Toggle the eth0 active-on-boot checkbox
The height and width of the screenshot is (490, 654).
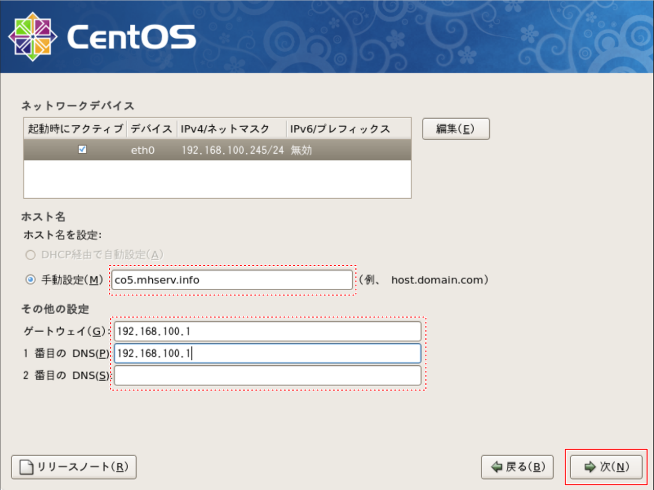click(x=82, y=150)
